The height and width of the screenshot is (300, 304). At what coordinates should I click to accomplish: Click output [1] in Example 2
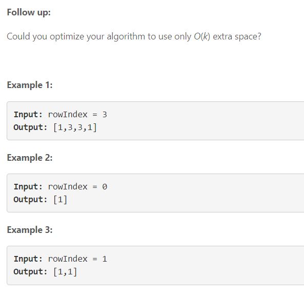pos(60,200)
